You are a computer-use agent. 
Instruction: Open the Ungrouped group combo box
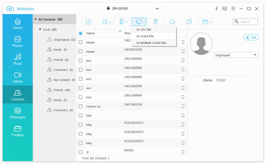(236, 55)
